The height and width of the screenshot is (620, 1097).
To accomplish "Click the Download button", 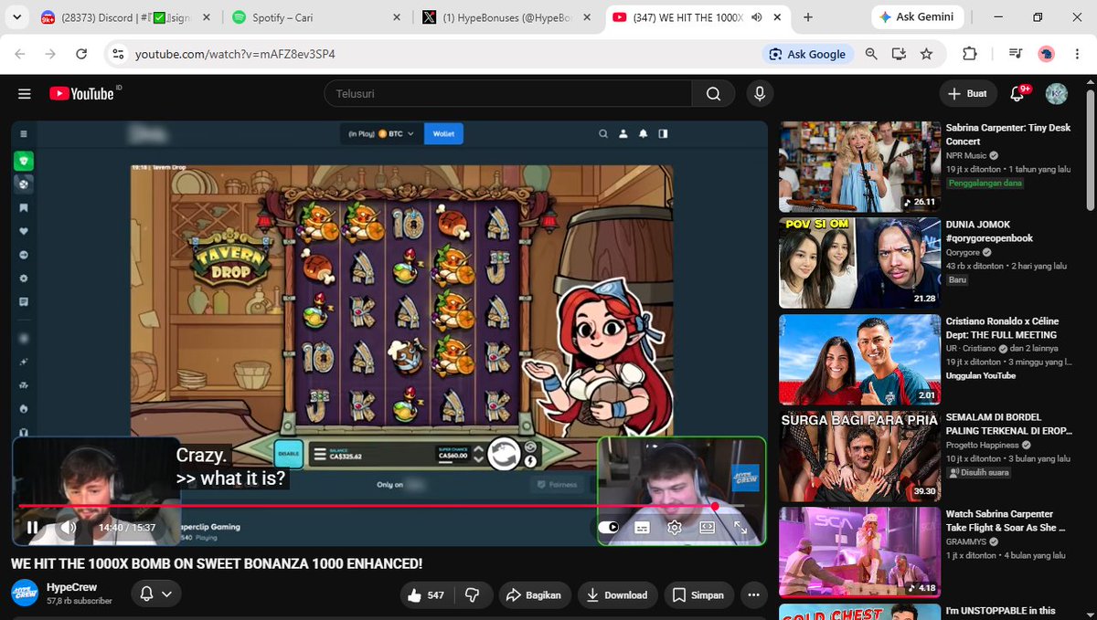I will tap(617, 594).
